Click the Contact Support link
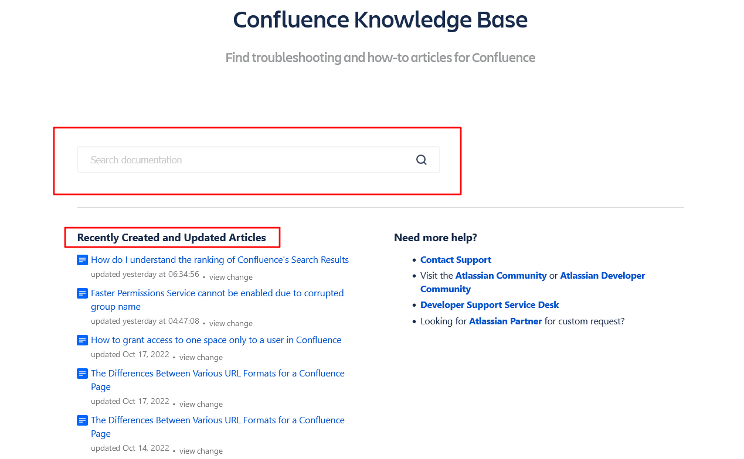 click(456, 260)
